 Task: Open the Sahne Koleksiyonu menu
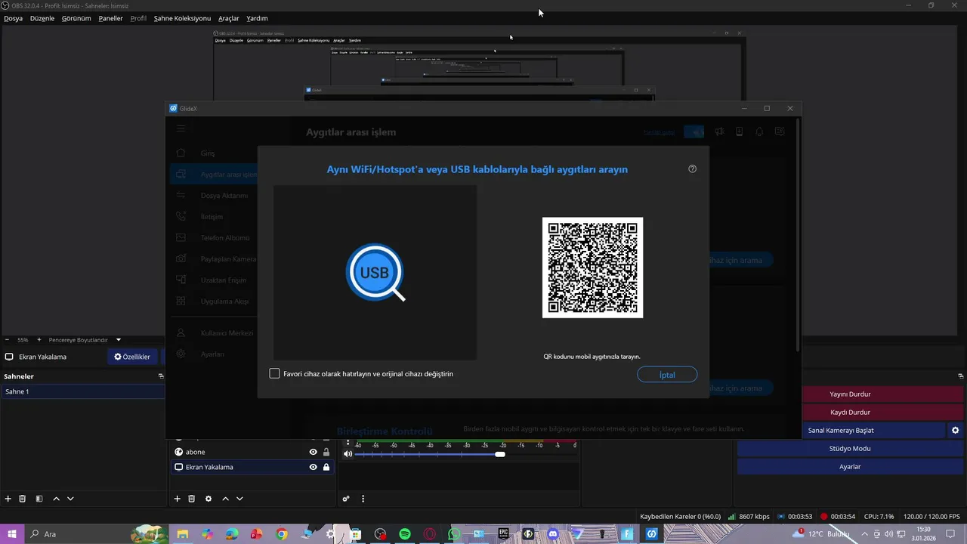pyautogui.click(x=182, y=18)
